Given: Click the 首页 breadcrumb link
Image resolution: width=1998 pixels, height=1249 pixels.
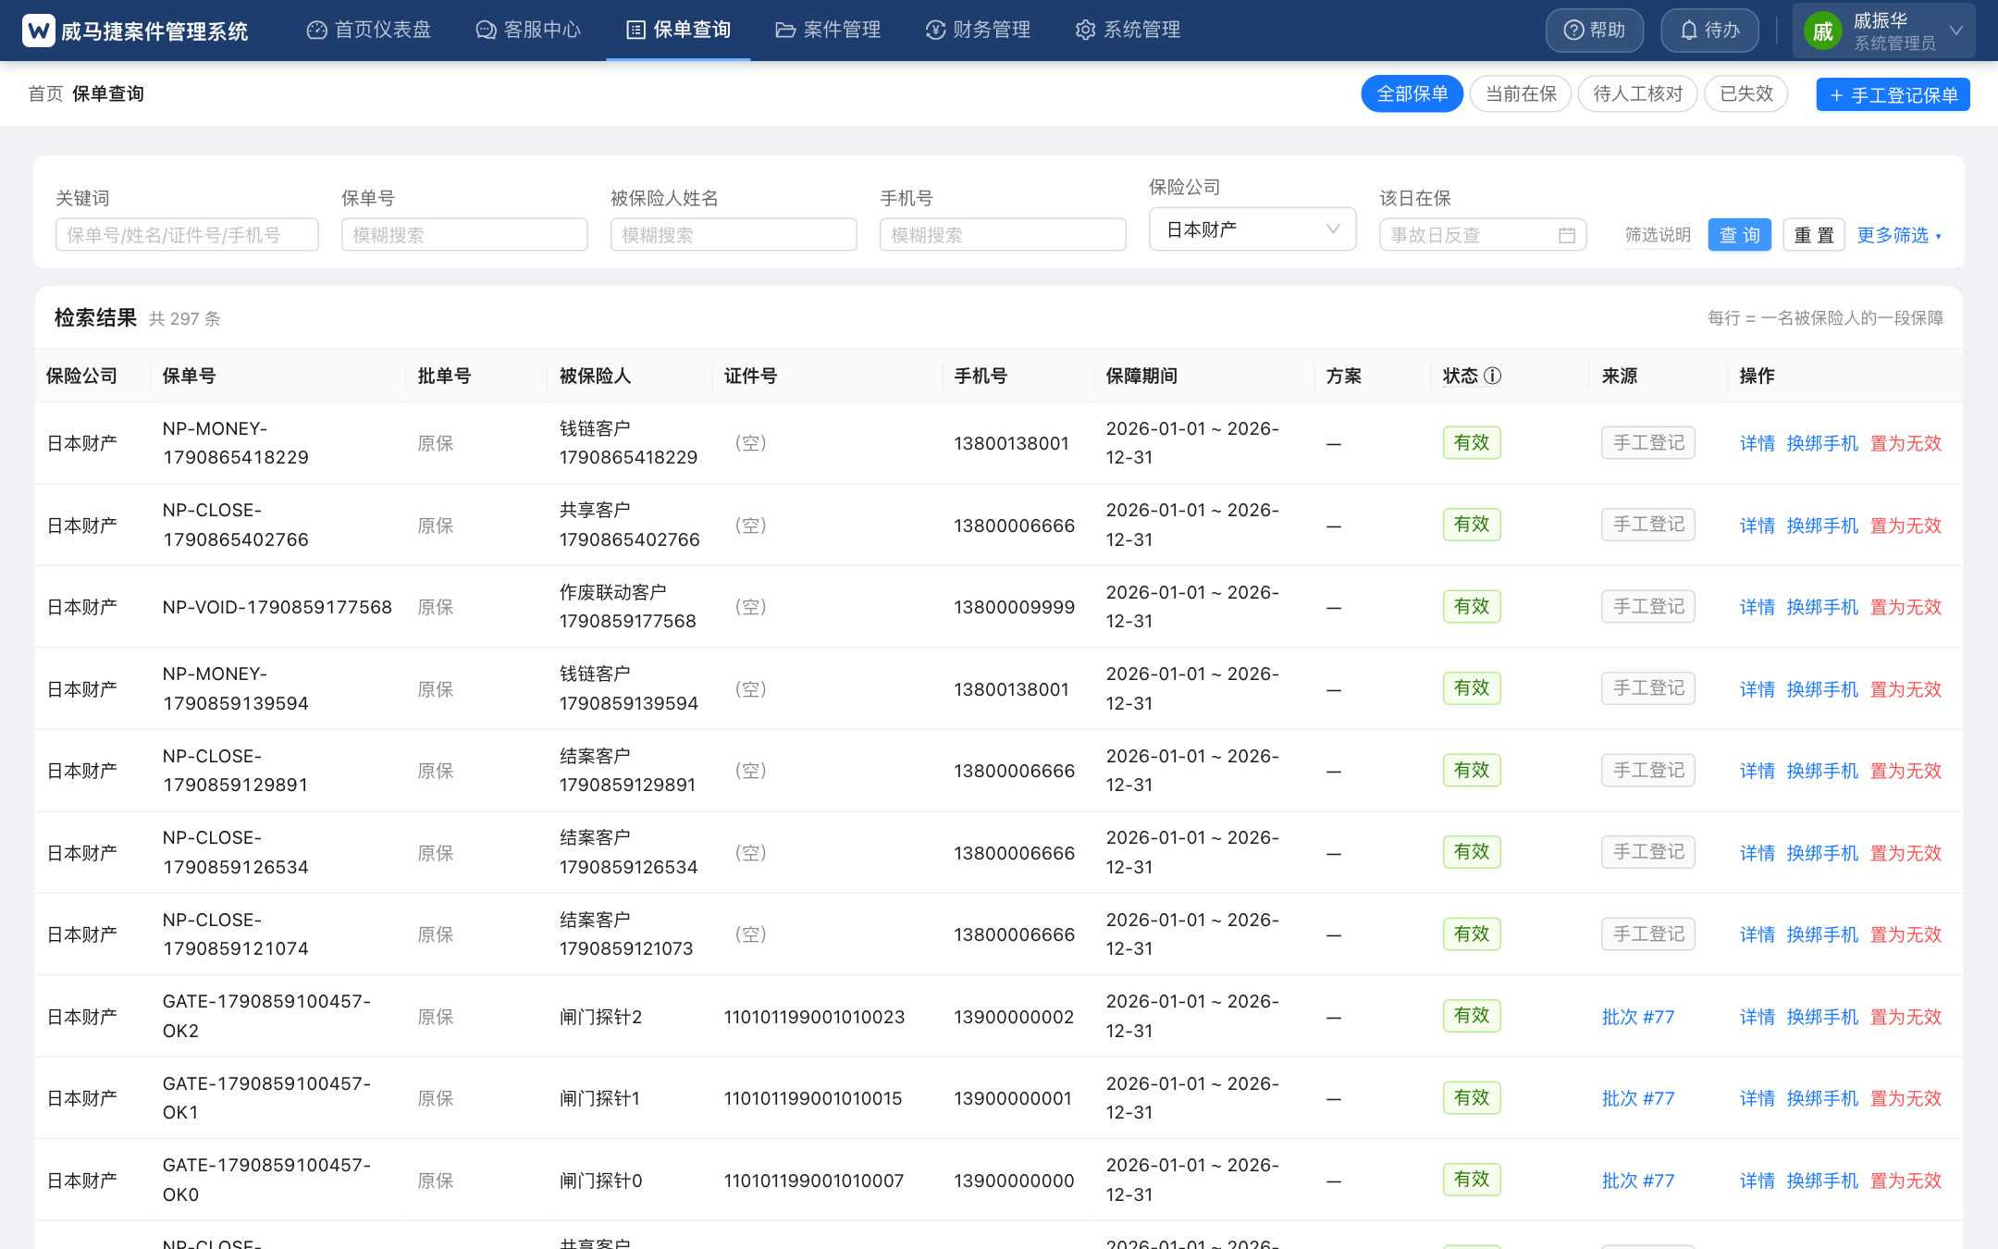Looking at the screenshot, I should [45, 93].
